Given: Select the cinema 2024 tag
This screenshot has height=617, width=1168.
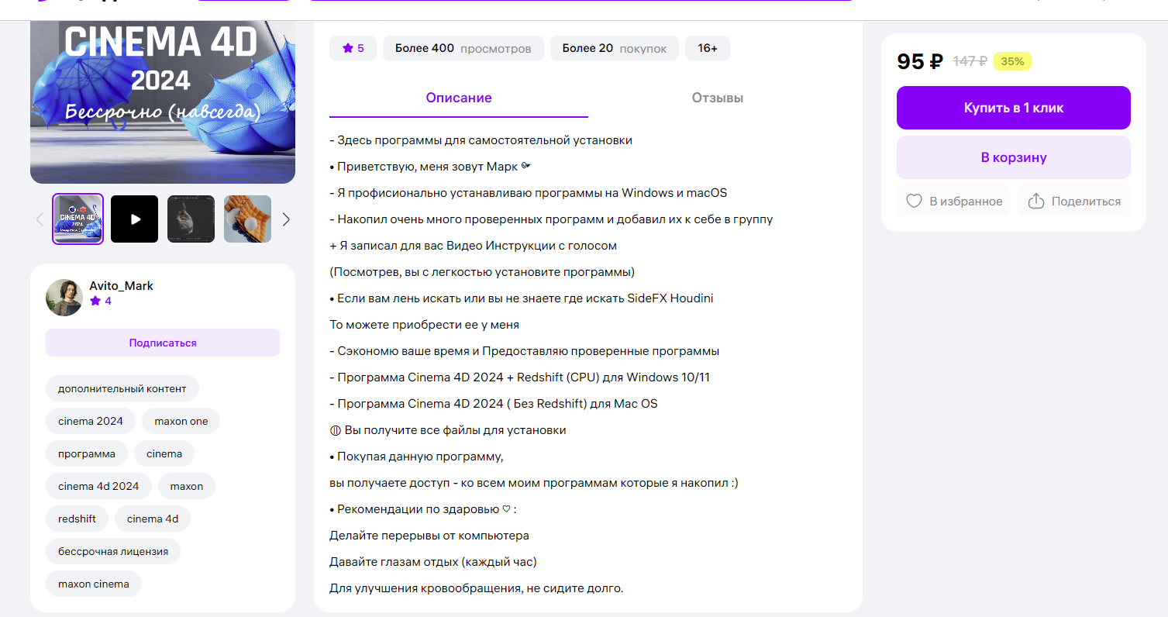Looking at the screenshot, I should 91,422.
